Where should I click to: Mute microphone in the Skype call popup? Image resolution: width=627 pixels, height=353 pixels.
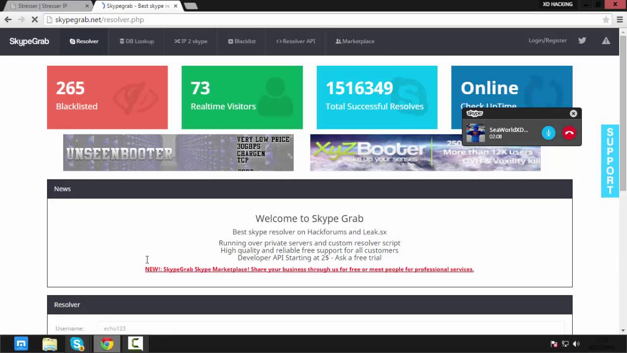coord(549,133)
